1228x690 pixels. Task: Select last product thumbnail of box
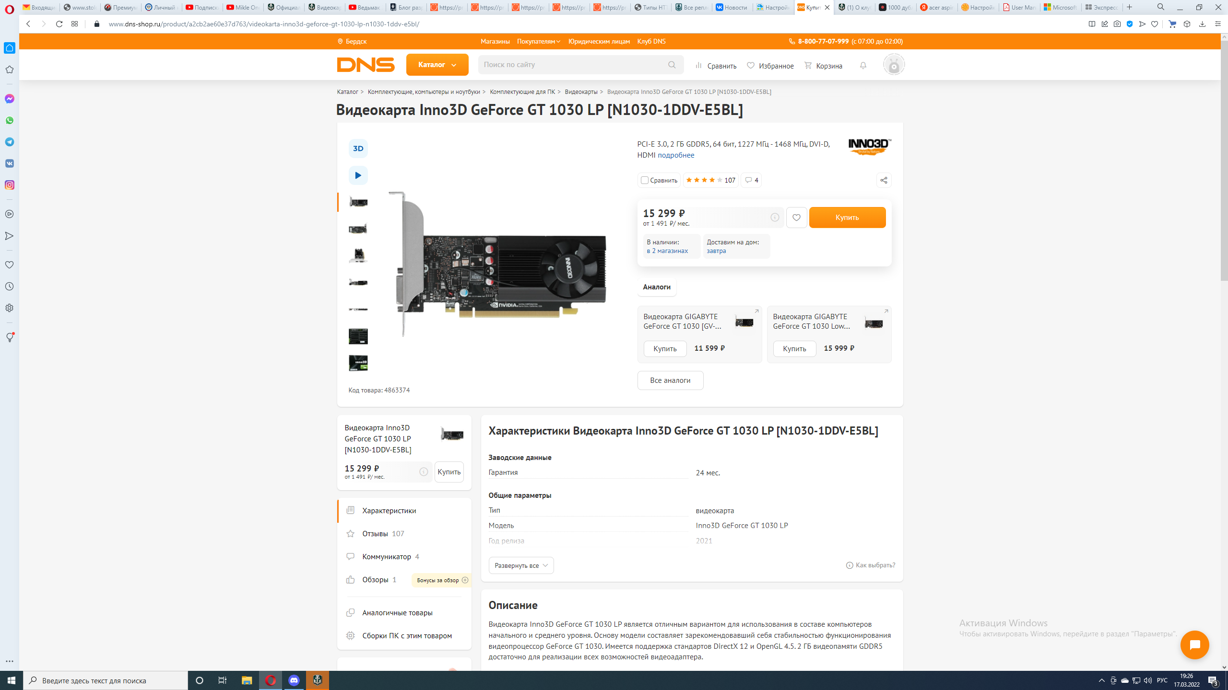pyautogui.click(x=358, y=363)
